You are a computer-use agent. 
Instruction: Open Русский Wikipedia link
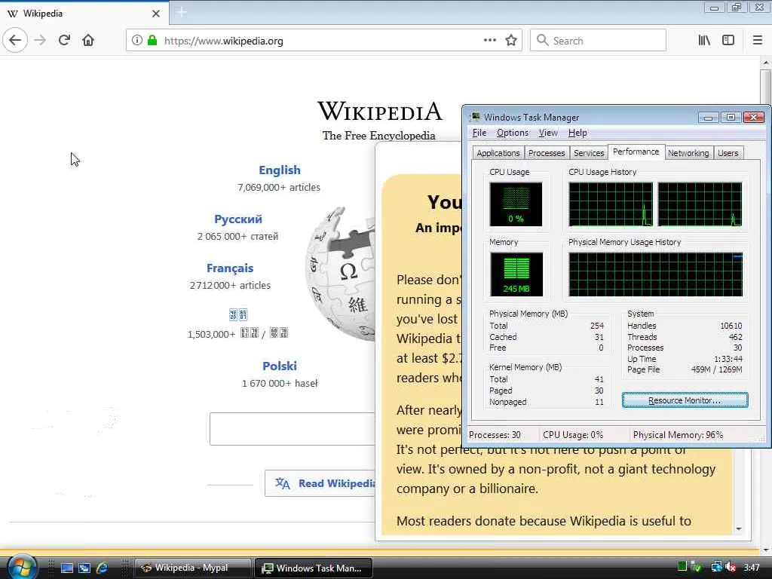coord(237,219)
